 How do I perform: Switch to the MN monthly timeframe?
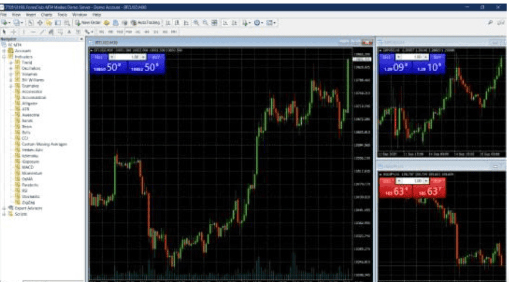coord(174,32)
